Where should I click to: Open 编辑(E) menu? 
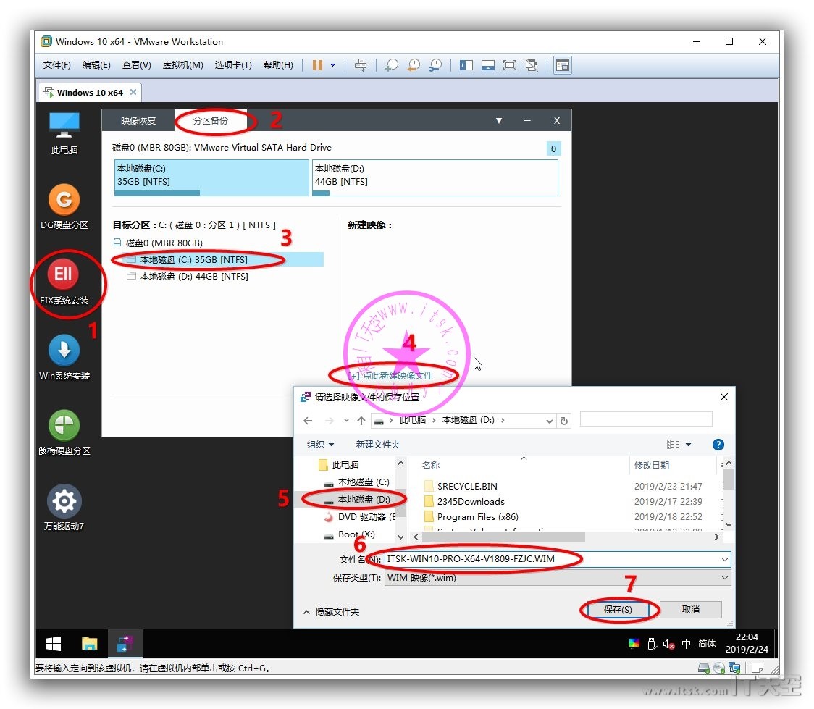[96, 65]
